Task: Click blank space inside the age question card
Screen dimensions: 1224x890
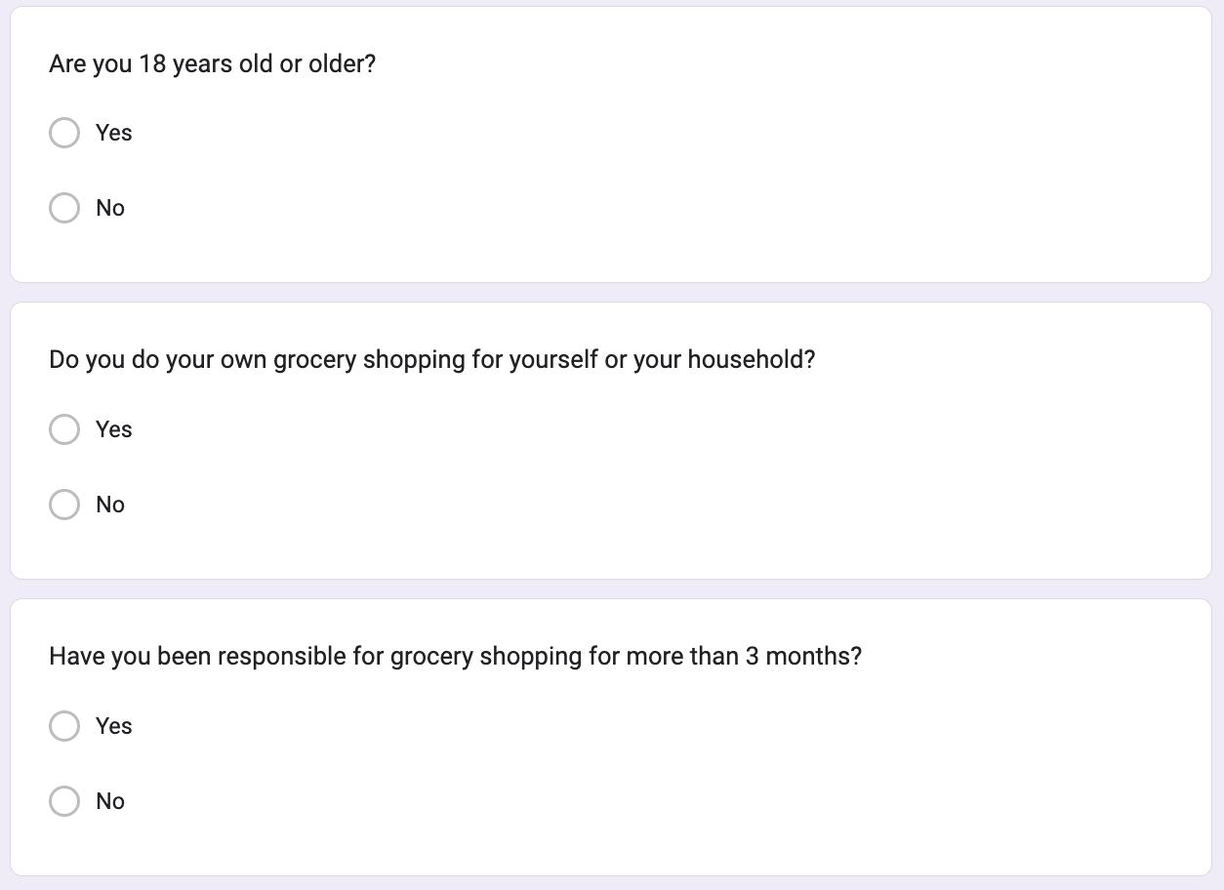Action: tap(683, 171)
